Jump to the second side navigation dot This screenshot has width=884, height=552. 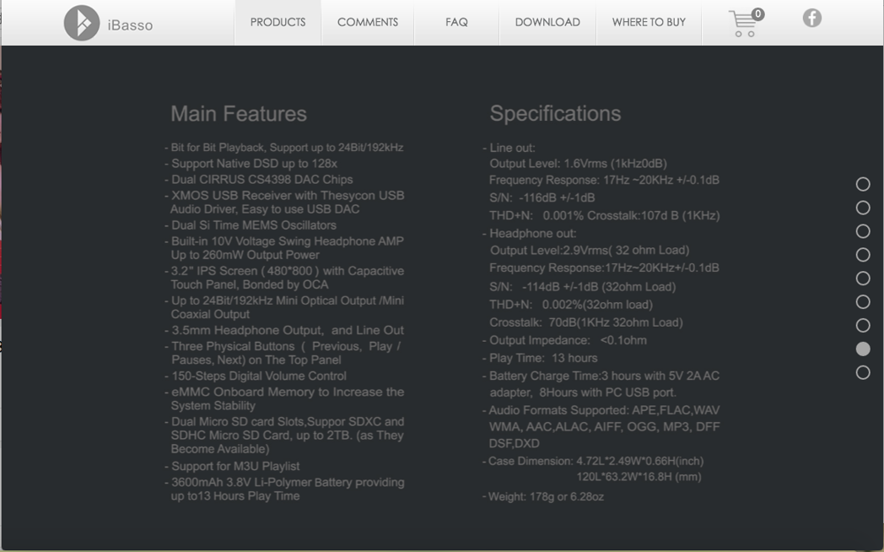click(862, 208)
